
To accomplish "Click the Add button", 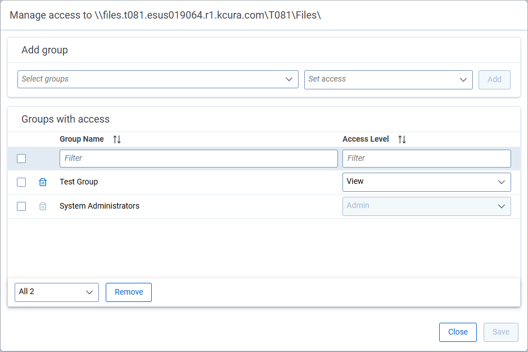I will [494, 79].
